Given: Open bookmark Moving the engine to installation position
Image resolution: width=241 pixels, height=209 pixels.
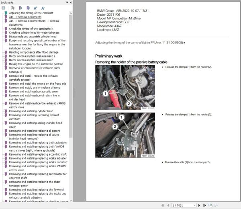Looking at the screenshot, I should (x=36, y=64).
